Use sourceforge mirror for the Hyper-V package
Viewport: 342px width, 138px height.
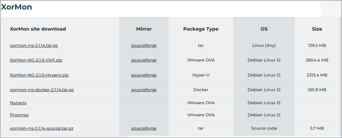pos(144,75)
